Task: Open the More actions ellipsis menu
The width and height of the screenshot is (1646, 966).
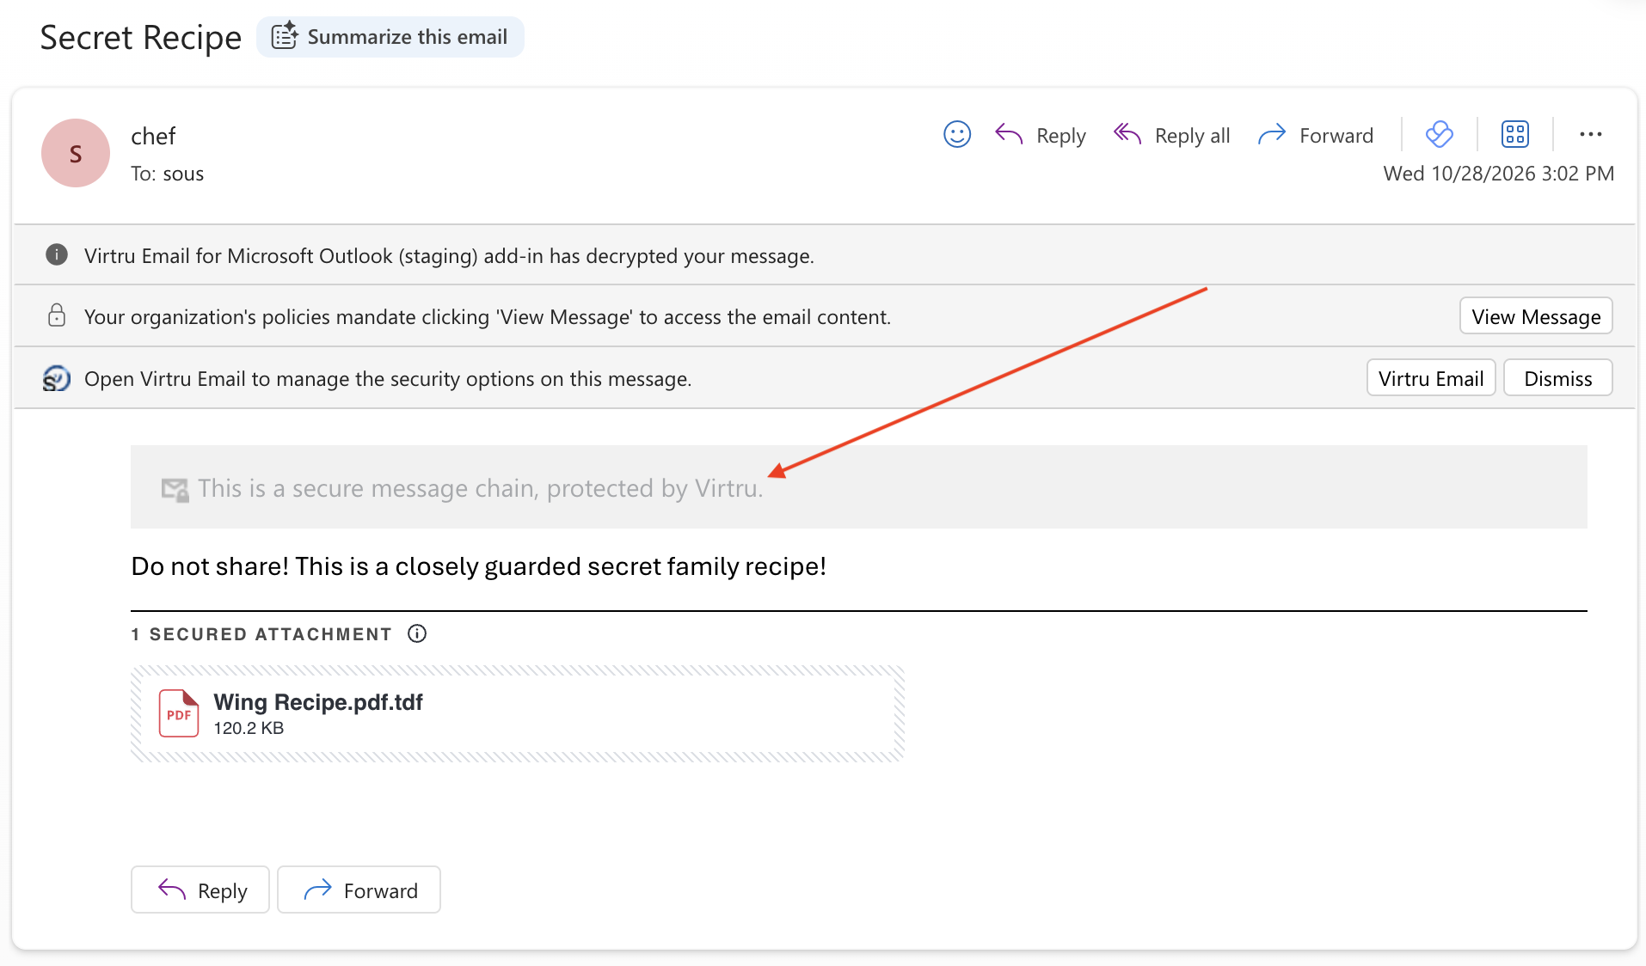Action: coord(1590,134)
